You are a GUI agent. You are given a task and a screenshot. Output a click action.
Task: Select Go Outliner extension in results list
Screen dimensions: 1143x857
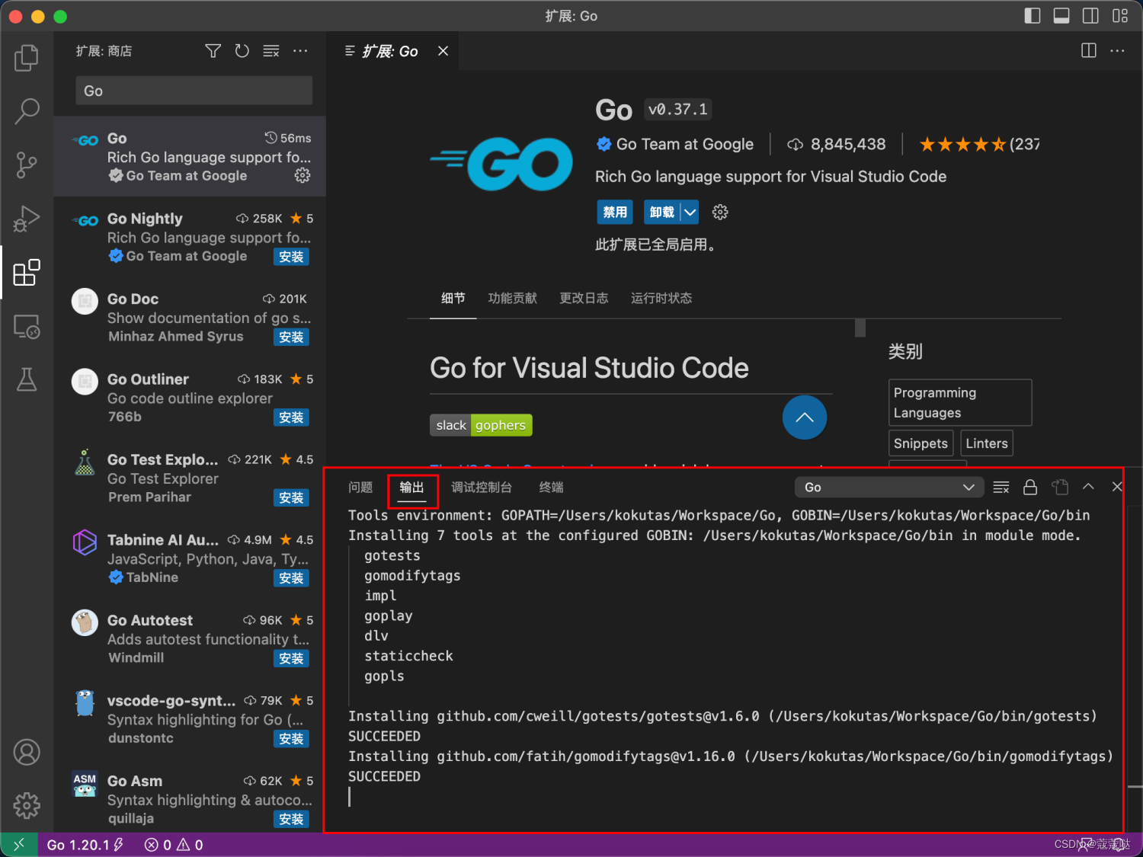click(x=190, y=398)
